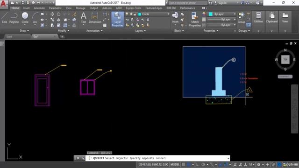Open the View panel in the ribbon
Viewport: 299px width, 168px height.
click(285, 18)
